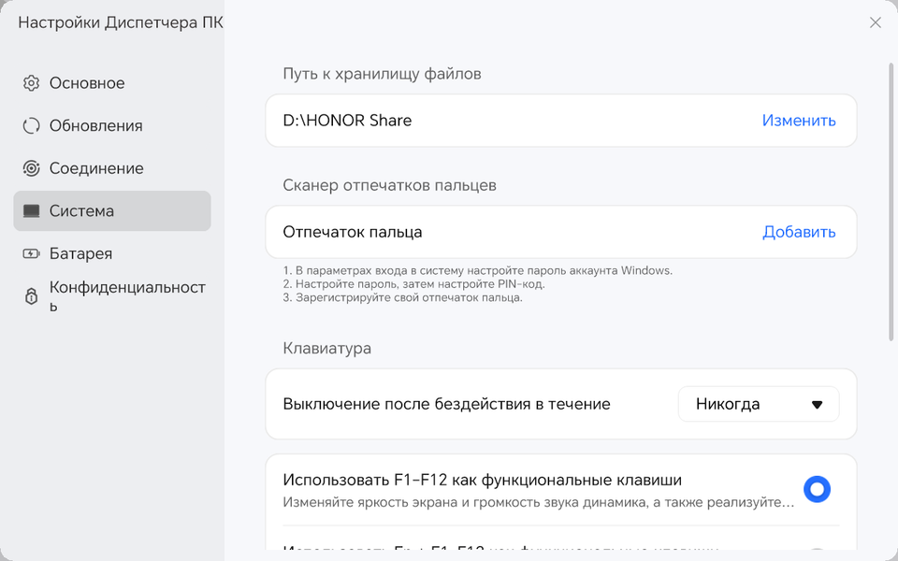
Task: Click Добавить to add a fingerprint
Action: [x=799, y=232]
